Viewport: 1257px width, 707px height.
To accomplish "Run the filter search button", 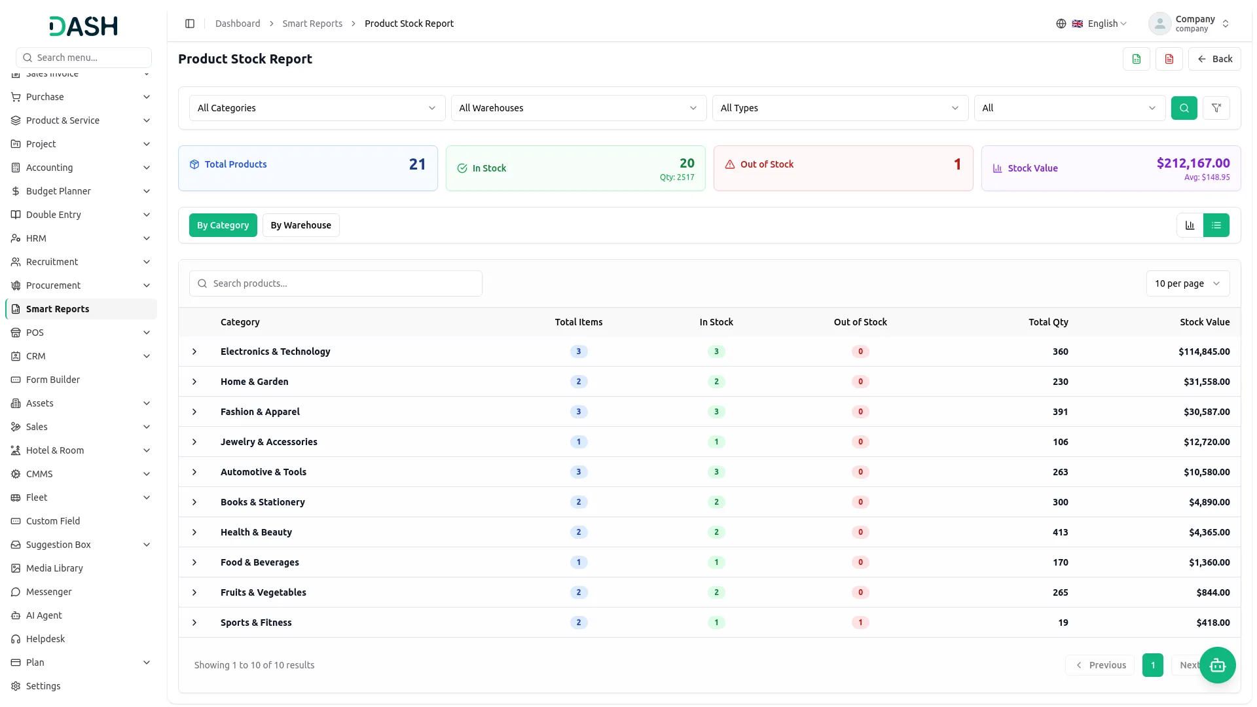I will [x=1184, y=108].
